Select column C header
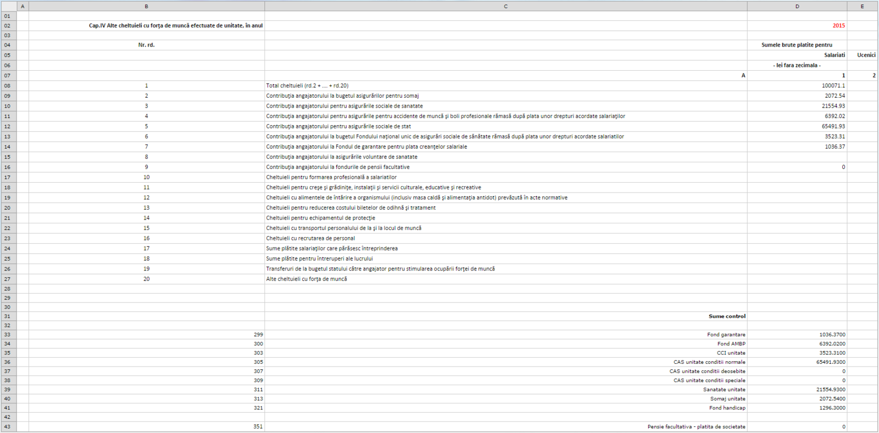Viewport: 879px width, 433px height. (505, 6)
